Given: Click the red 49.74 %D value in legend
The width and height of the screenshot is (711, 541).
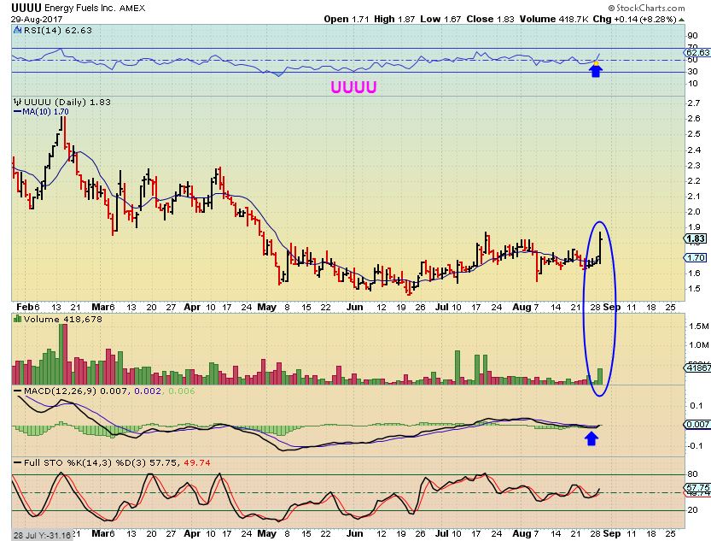Looking at the screenshot, I should 197,463.
